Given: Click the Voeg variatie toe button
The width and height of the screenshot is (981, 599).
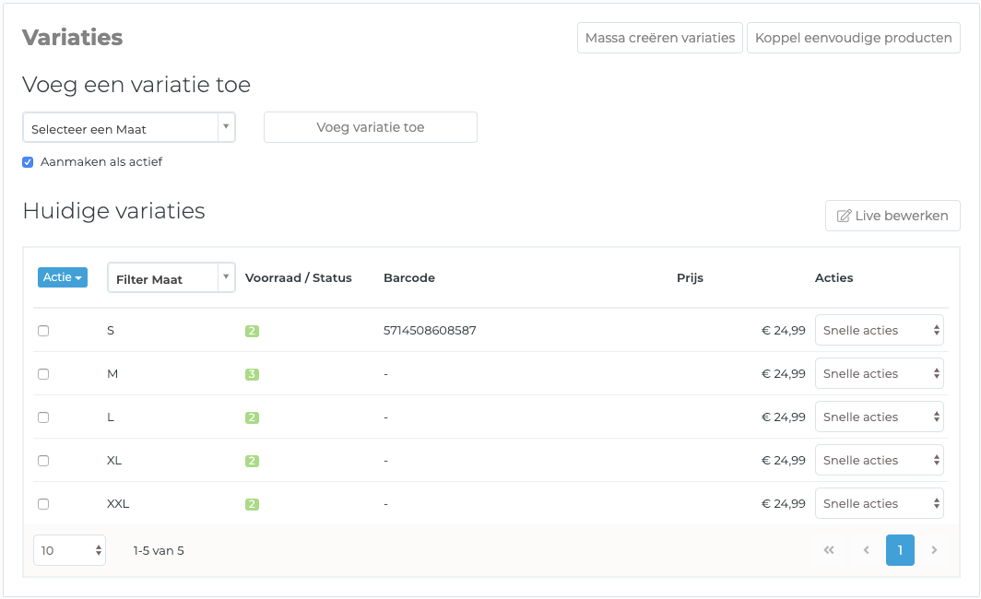Looking at the screenshot, I should coord(371,127).
